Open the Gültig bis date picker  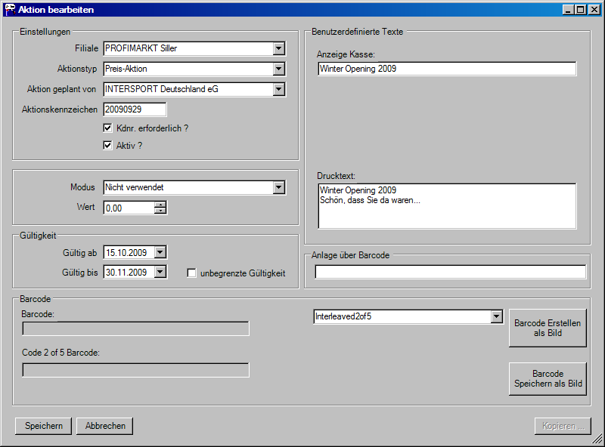[160, 272]
